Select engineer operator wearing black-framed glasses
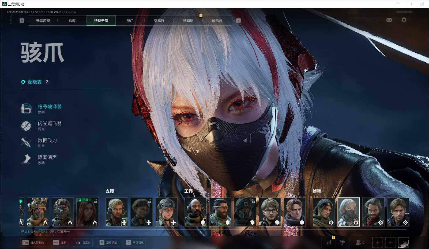The height and width of the screenshot is (249, 429). click(x=270, y=212)
